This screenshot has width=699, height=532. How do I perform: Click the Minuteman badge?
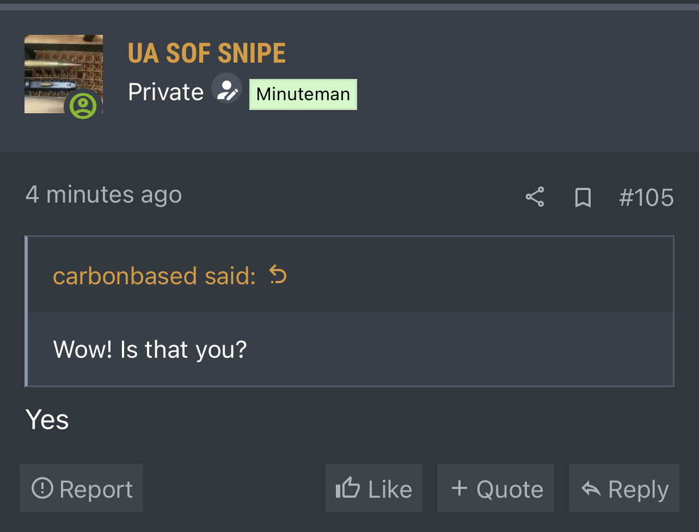pyautogui.click(x=303, y=94)
